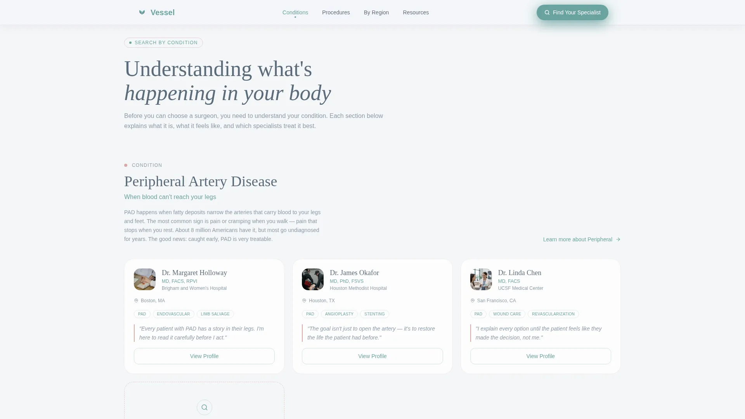Image resolution: width=745 pixels, height=419 pixels.
Task: Click the arrow icon after Learn more about Peripheral
Action: (618, 239)
